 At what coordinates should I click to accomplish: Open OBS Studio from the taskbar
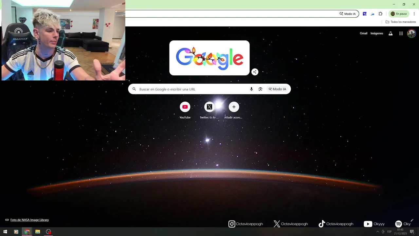click(x=48, y=232)
